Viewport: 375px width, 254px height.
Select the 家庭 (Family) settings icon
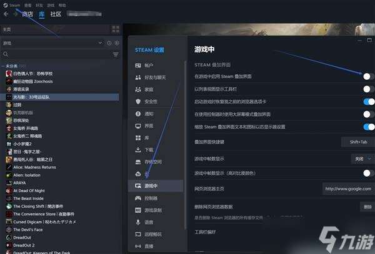coord(138,89)
